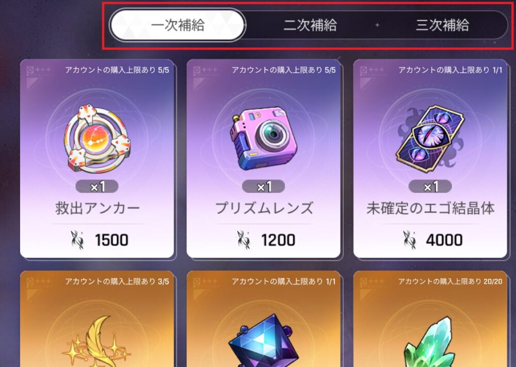The width and height of the screenshot is (516, 367).
Task: Click purchase limit 20/20 label on gold card
Action: [x=450, y=281]
